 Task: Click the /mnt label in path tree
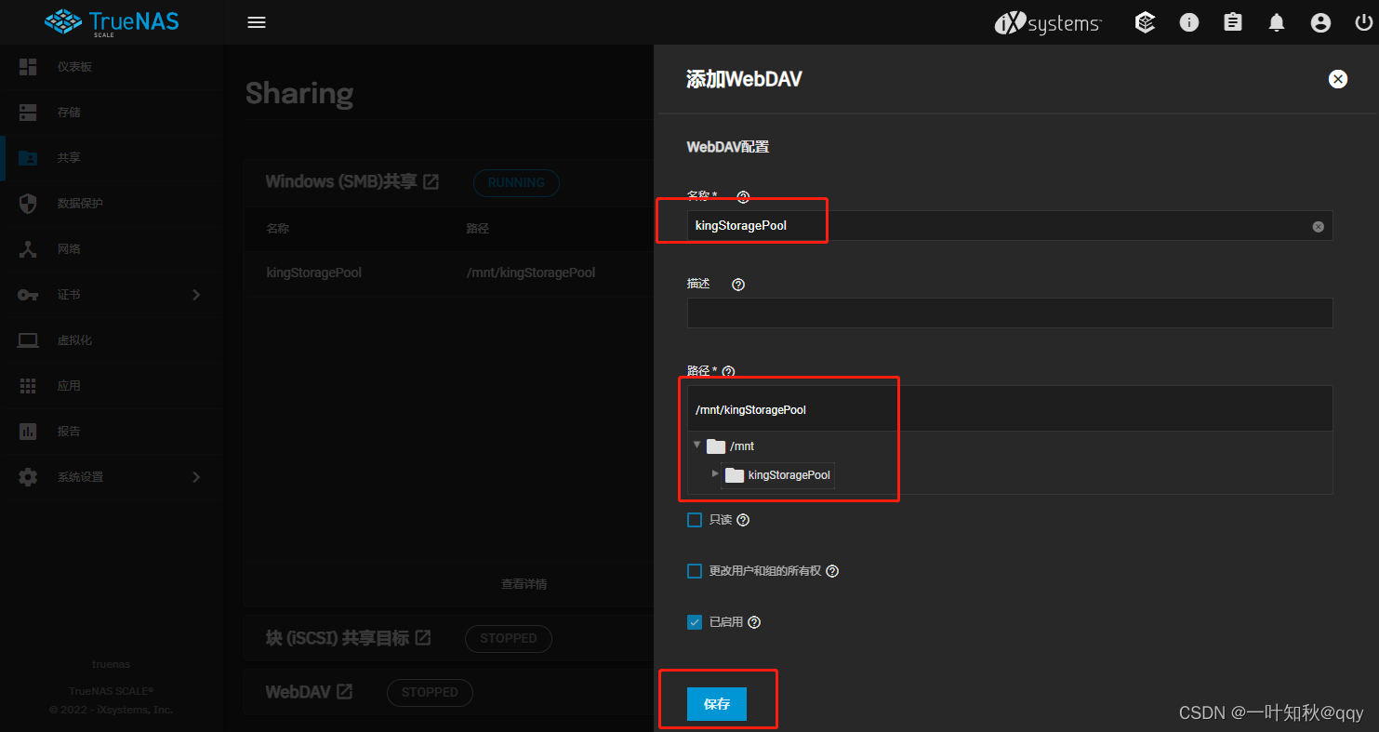[742, 446]
